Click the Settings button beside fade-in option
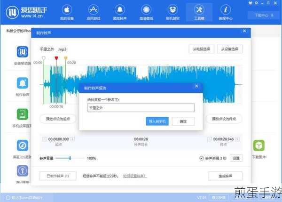This screenshot has width=282, height=202. pyautogui.click(x=236, y=158)
